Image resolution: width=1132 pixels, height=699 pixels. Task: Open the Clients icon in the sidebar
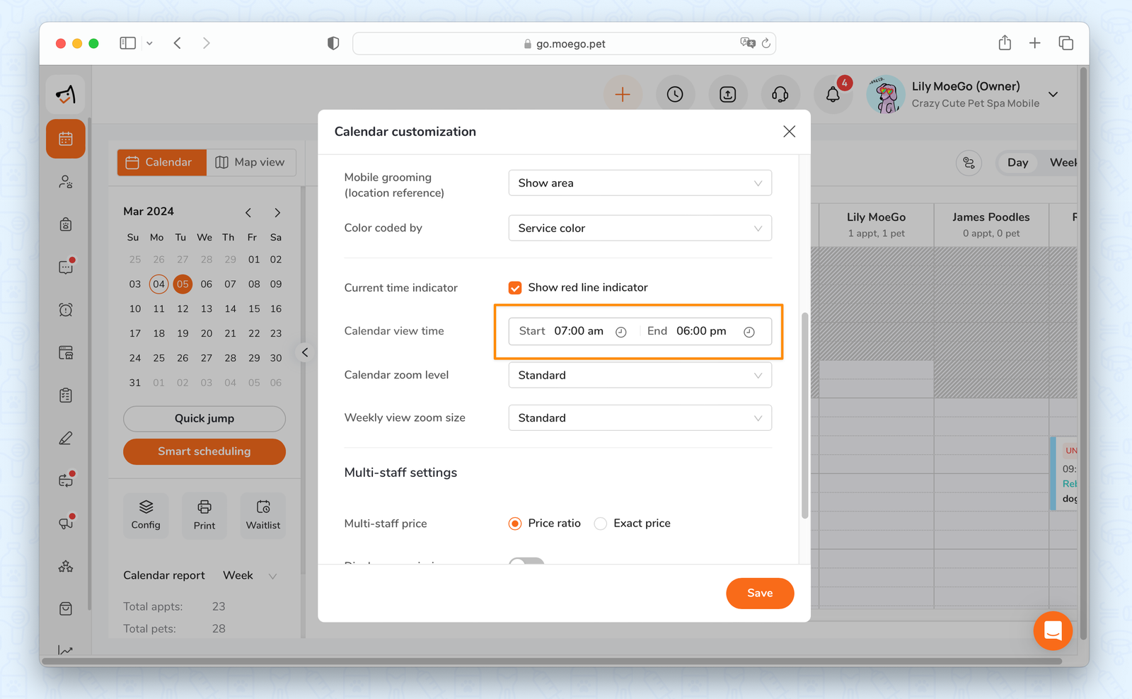click(65, 182)
